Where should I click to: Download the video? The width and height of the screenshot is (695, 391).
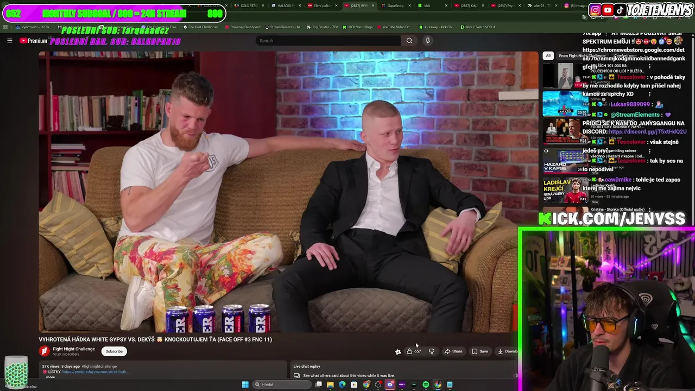508,351
